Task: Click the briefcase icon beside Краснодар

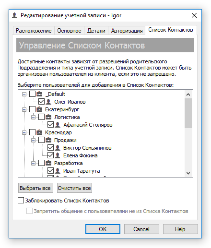Action: 39,132
